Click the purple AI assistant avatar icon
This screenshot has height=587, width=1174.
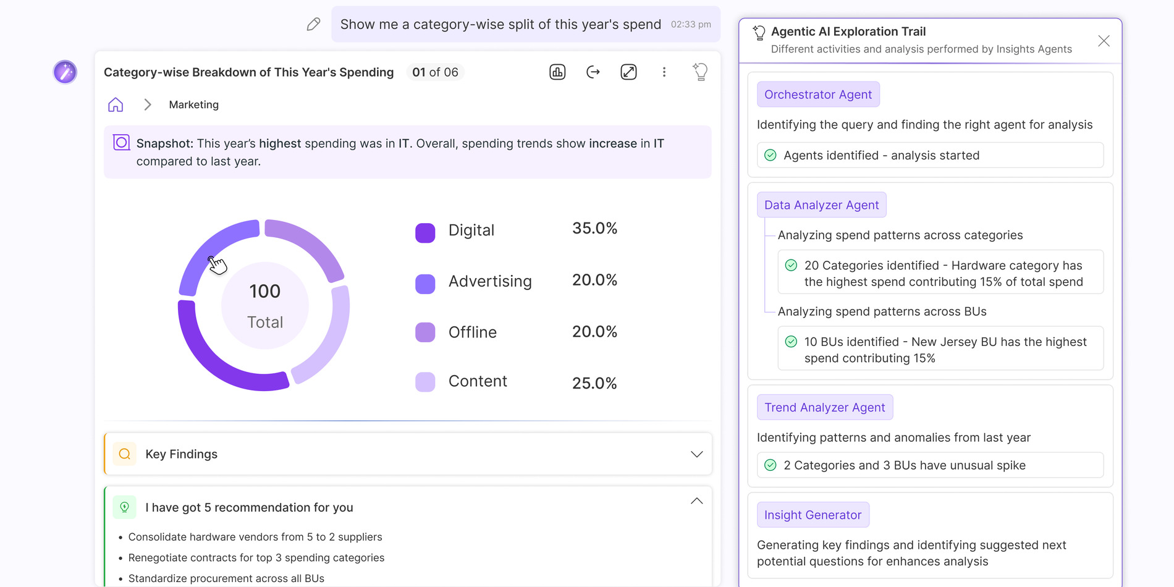(x=65, y=72)
